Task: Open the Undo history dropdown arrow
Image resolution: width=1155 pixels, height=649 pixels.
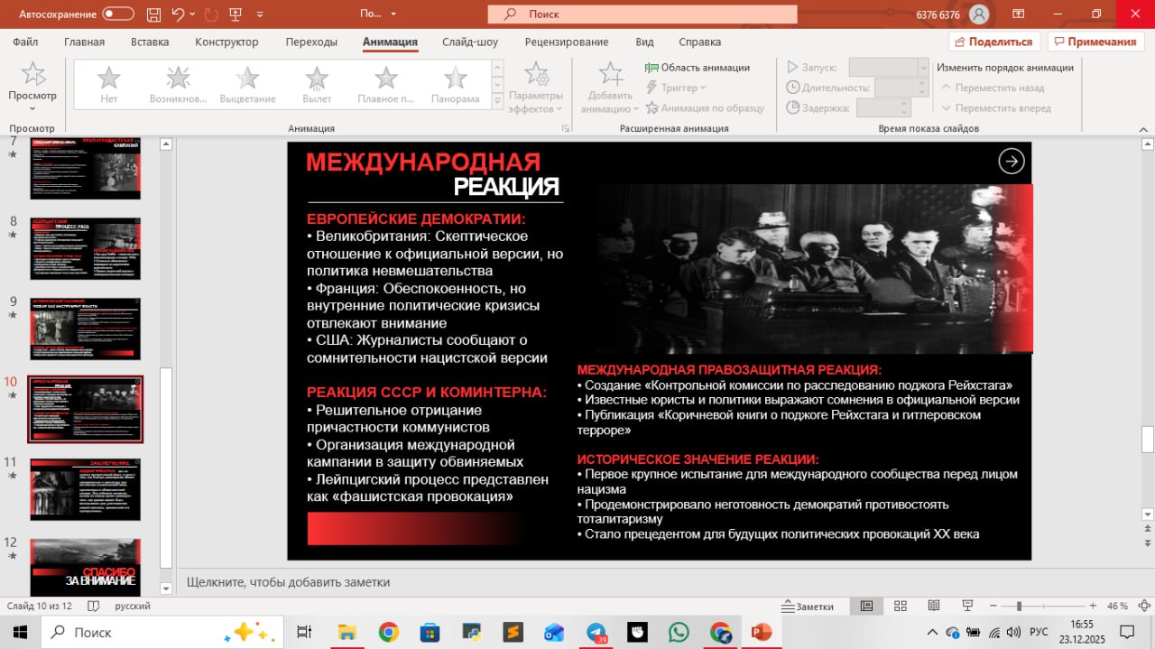Action: pyautogui.click(x=193, y=14)
